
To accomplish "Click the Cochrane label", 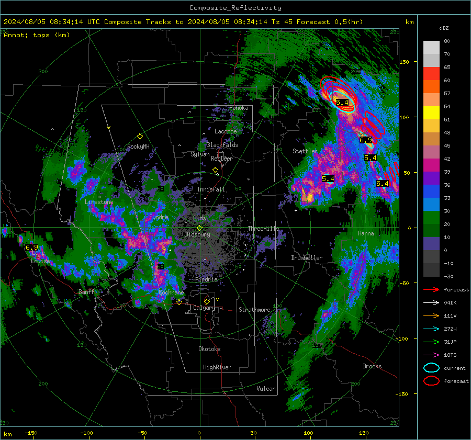I will 171,292.
